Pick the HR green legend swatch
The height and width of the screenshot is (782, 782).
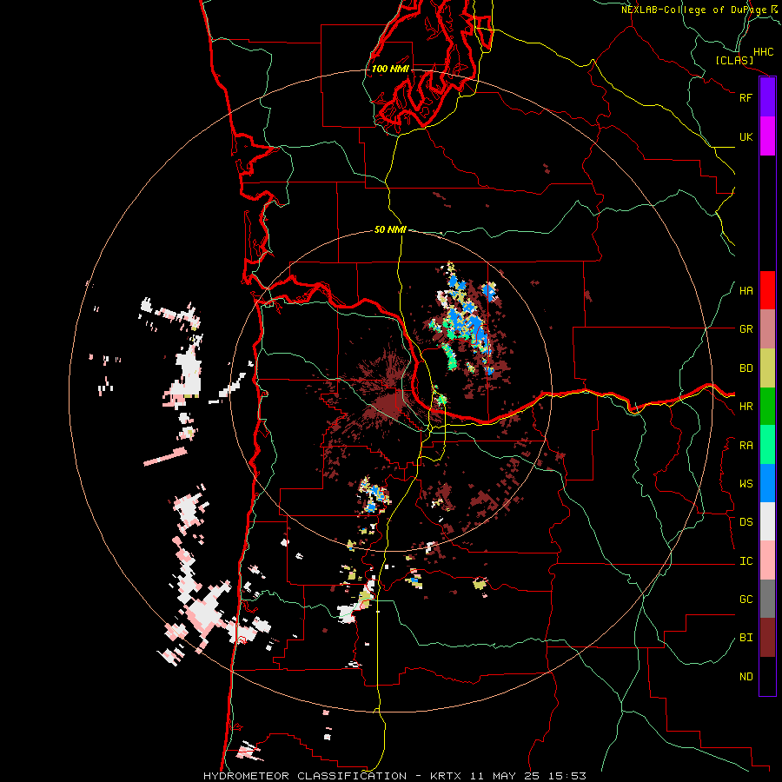click(767, 406)
